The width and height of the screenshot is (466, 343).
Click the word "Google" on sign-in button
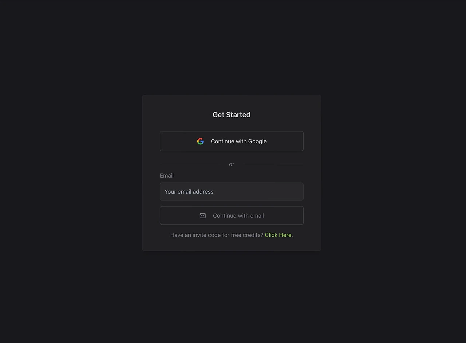[257, 141]
